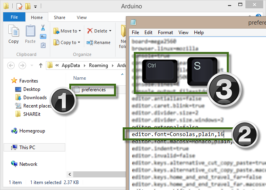This screenshot has width=266, height=190.
Task: Open the Edit menu in Notepad
Action: point(148,33)
